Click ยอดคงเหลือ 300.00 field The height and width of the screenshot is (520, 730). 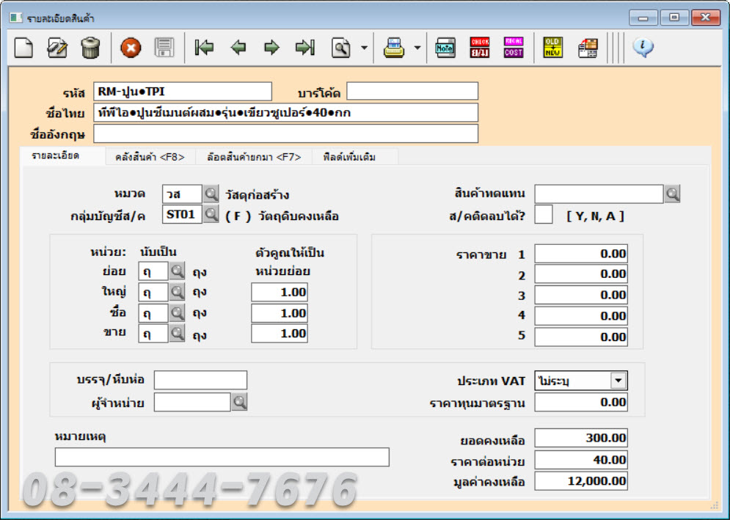(x=581, y=438)
